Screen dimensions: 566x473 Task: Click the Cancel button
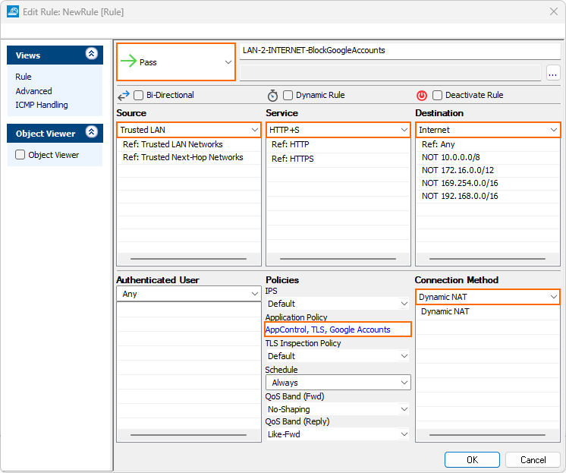coord(533,459)
